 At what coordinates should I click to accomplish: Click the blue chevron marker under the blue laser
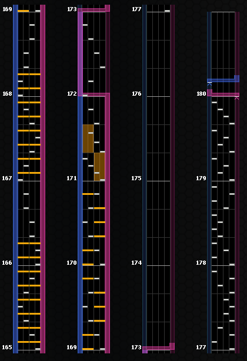point(209,85)
